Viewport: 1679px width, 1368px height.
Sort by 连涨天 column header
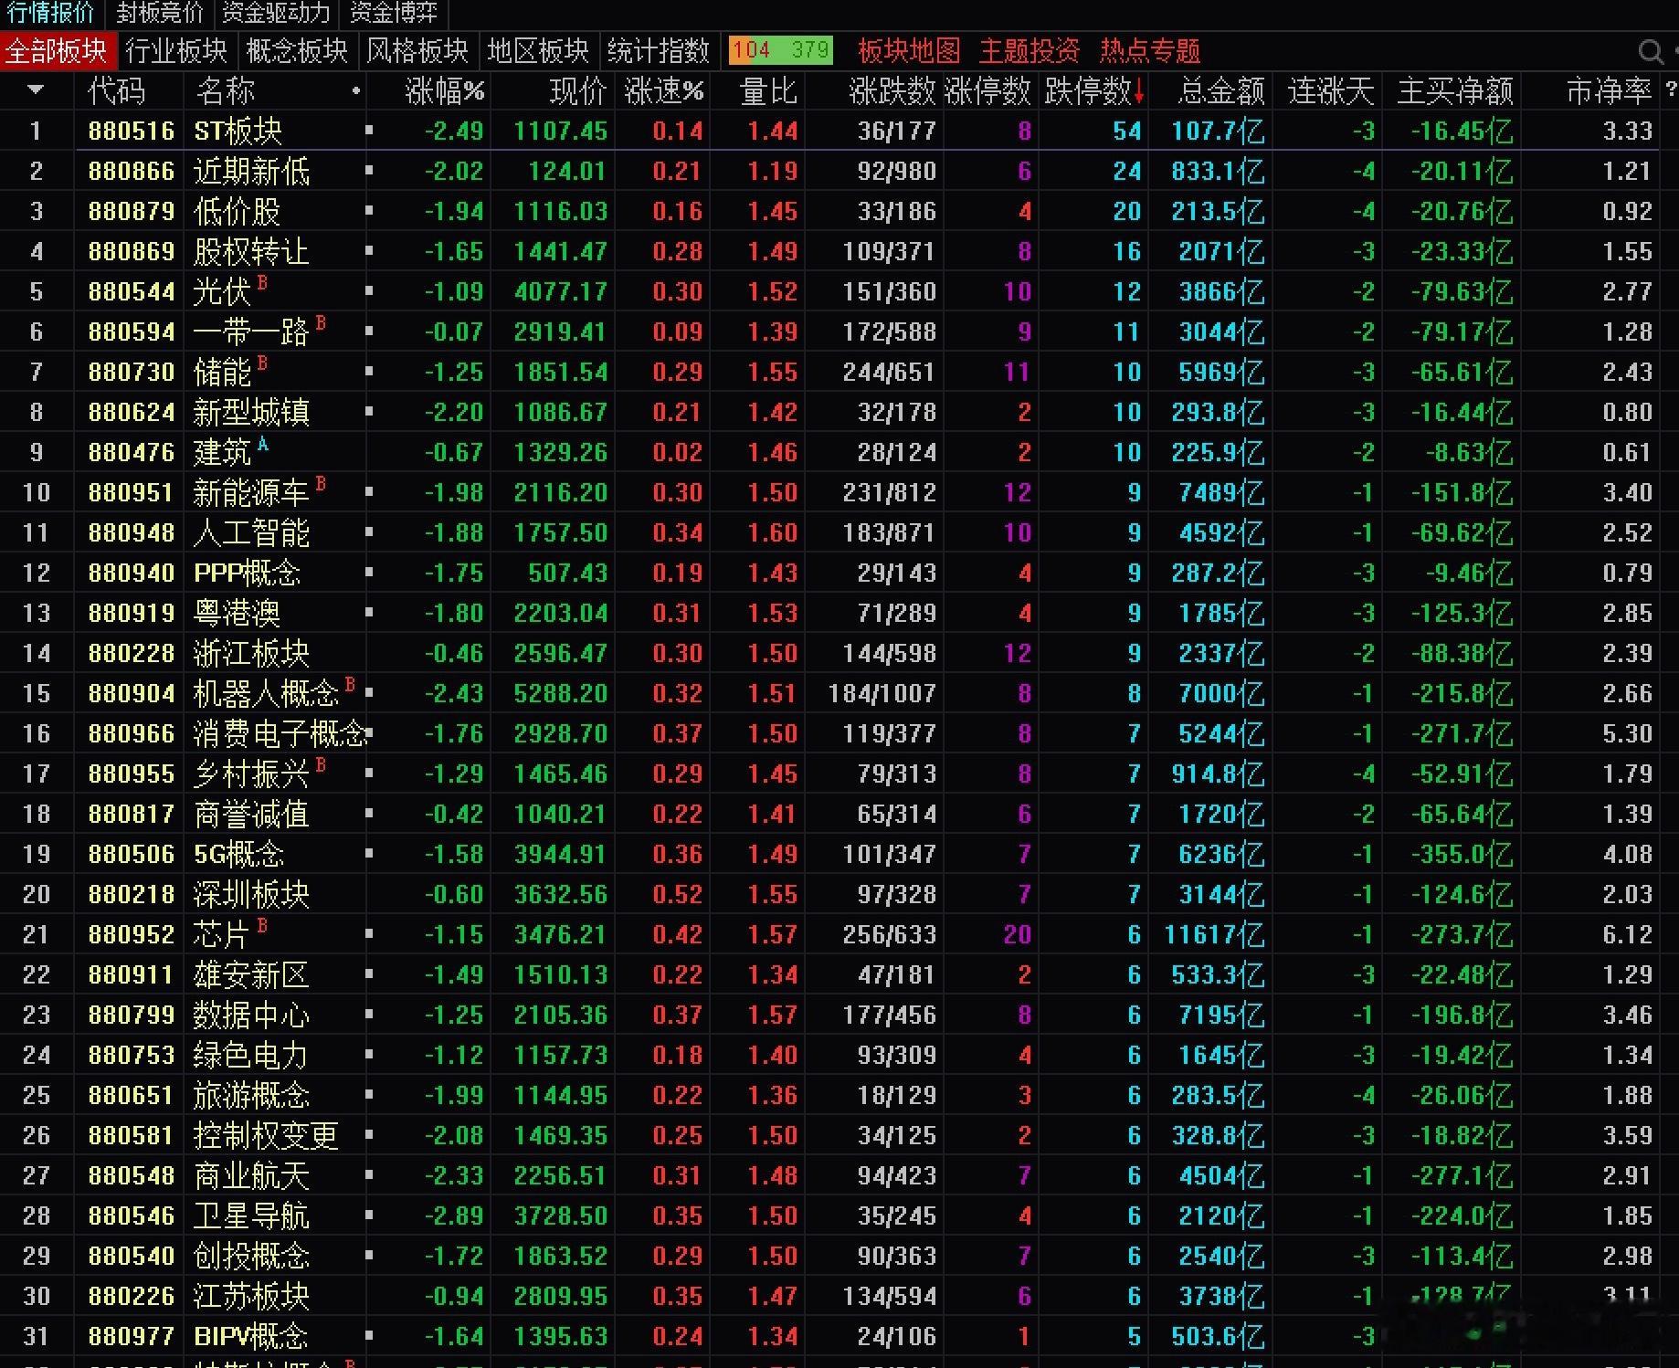(1331, 90)
